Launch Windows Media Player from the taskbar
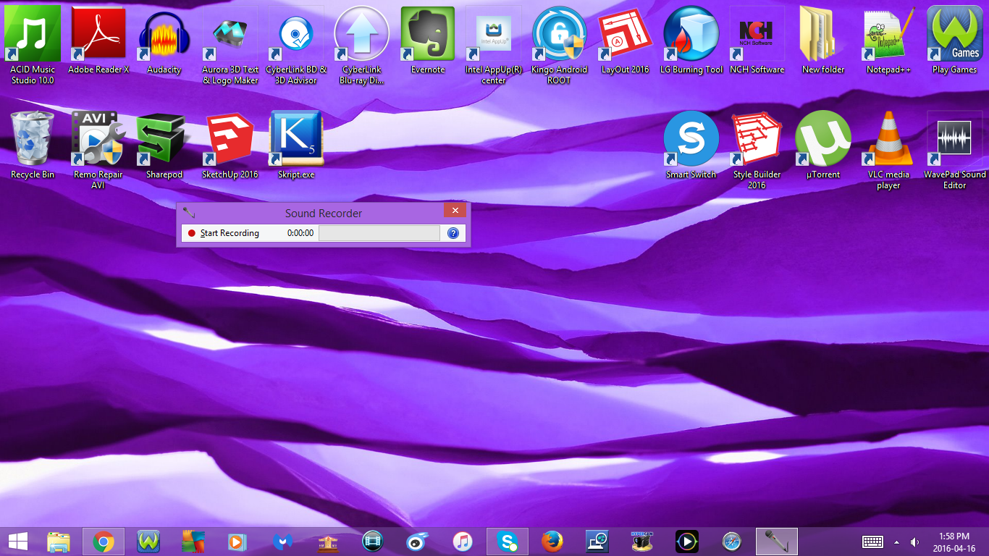Screen dimensions: 989x556 [x=238, y=542]
